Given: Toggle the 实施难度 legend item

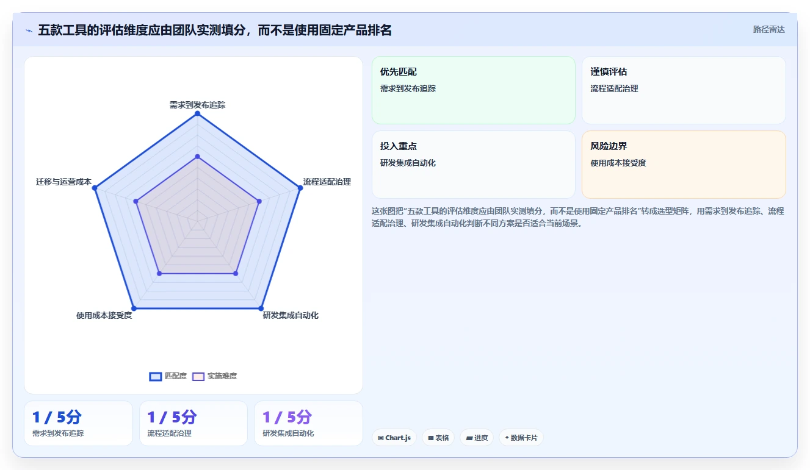Looking at the screenshot, I should [214, 376].
